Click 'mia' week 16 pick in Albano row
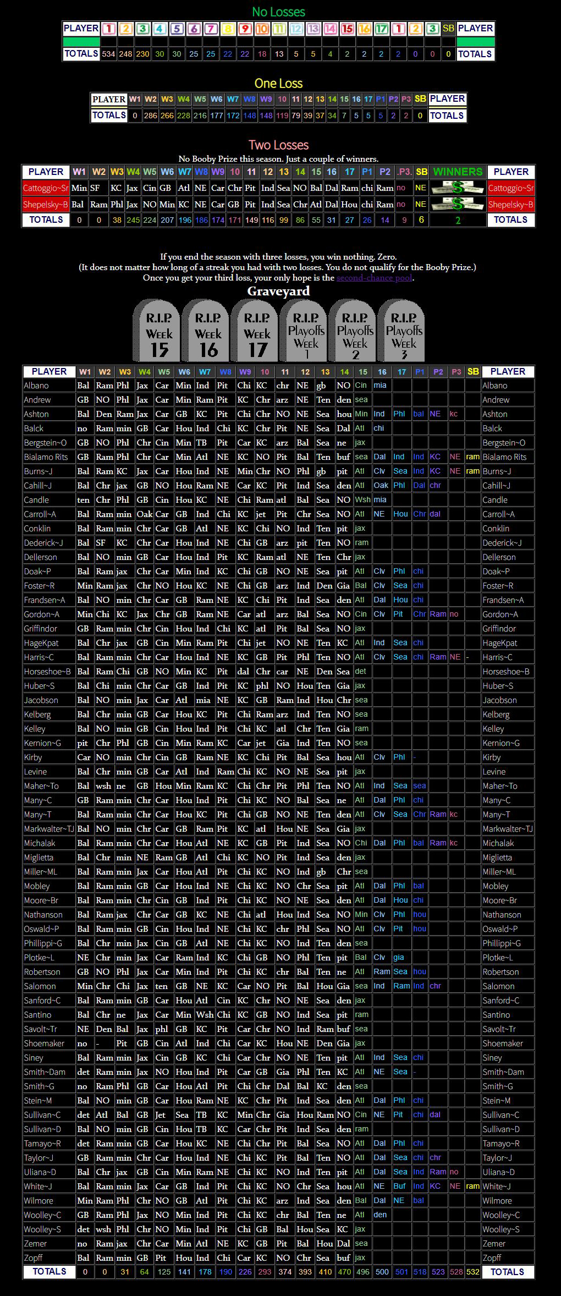The image size is (561, 1296). (380, 386)
